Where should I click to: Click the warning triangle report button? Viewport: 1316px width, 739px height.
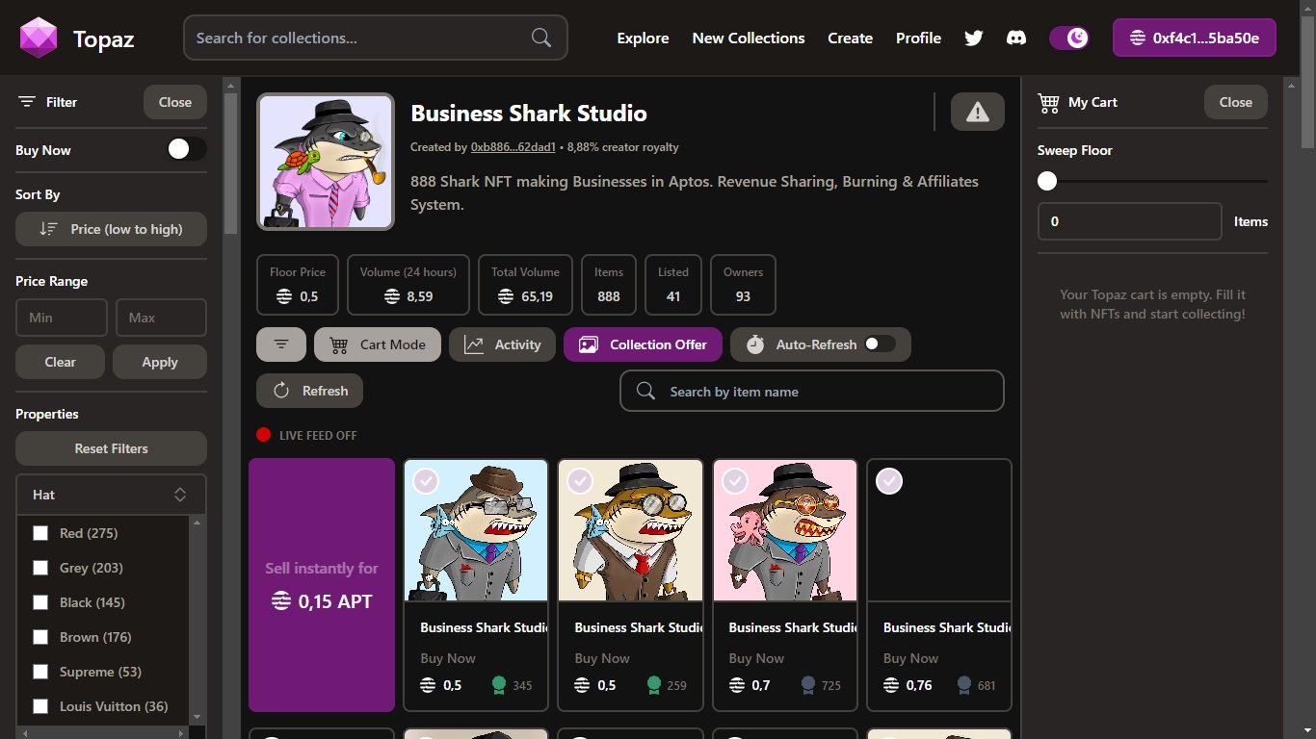[x=978, y=112]
